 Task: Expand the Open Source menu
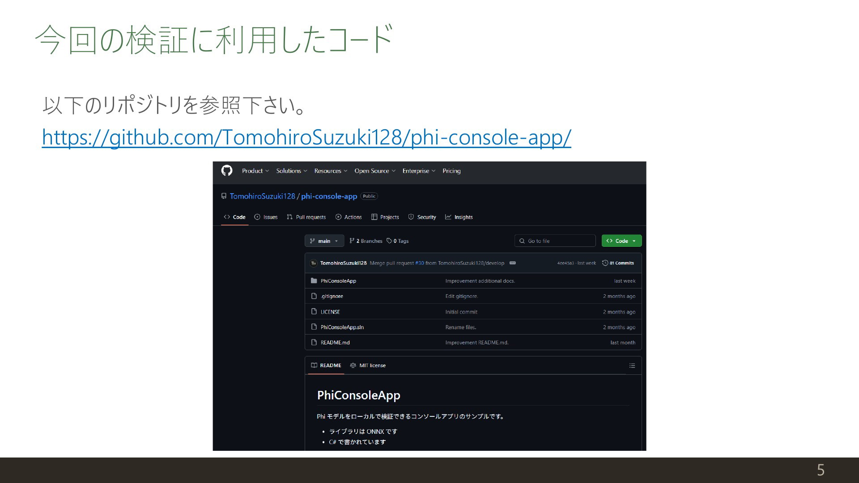tap(375, 171)
